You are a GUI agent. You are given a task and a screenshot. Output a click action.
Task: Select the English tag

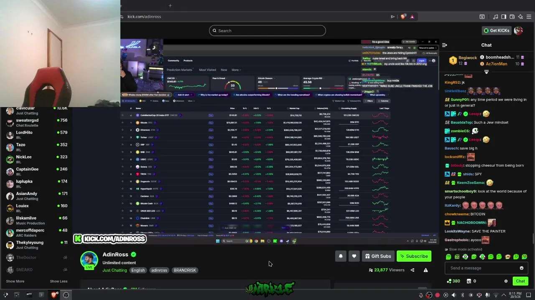coord(138,270)
